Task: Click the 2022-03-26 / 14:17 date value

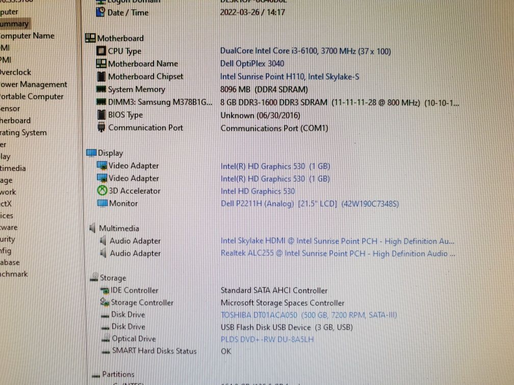Action: 252,12
